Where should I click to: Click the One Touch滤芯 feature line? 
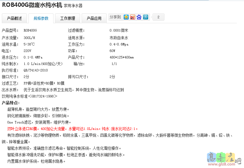coord(39,122)
